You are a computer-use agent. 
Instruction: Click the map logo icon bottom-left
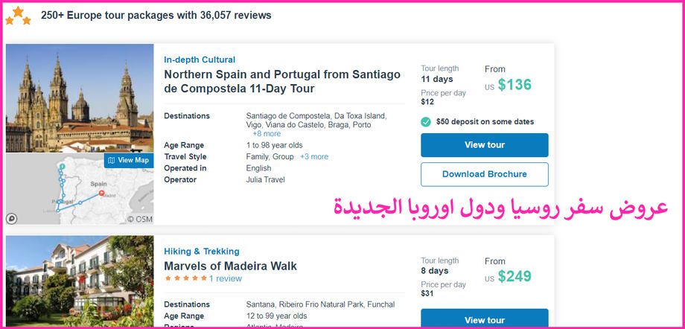pos(12,218)
